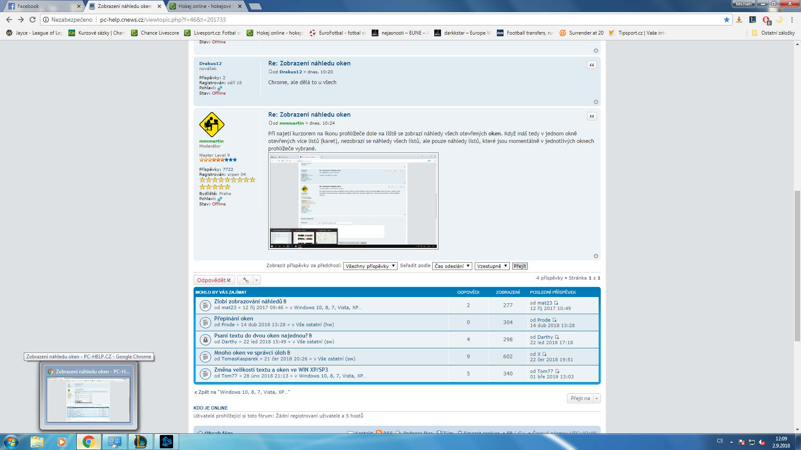Open the Vzestupně order dropdown
801x450 pixels.
(x=492, y=266)
